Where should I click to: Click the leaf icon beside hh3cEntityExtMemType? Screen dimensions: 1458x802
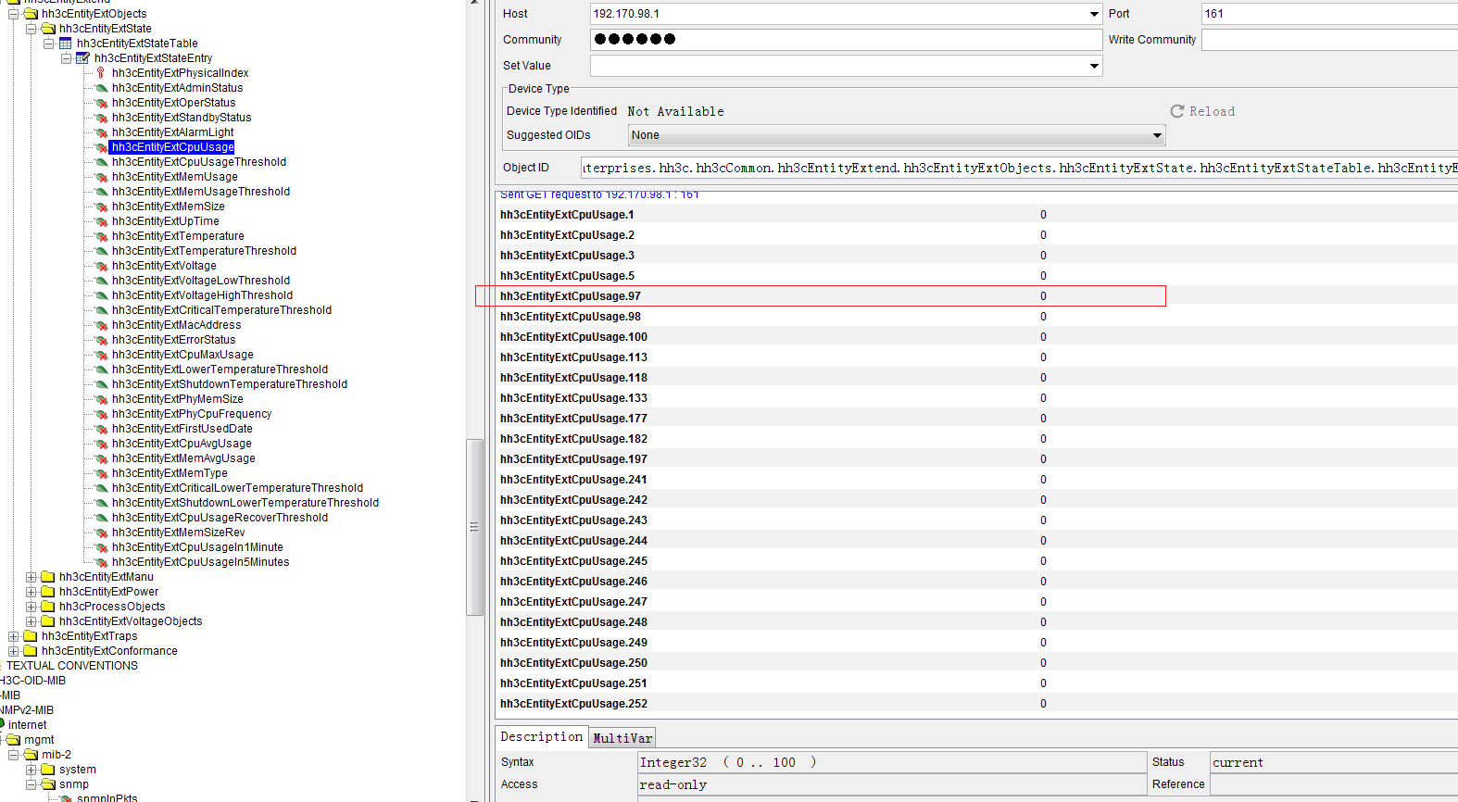[101, 473]
